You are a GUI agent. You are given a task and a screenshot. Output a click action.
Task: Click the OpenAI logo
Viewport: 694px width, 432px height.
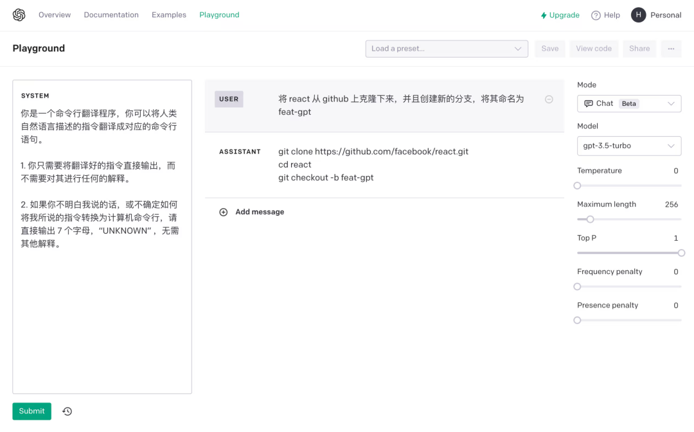pos(19,14)
